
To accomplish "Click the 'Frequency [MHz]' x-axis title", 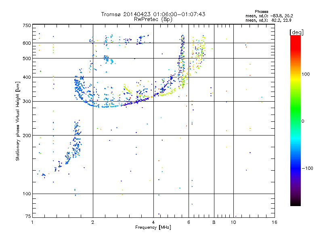I will pyautogui.click(x=153, y=227).
